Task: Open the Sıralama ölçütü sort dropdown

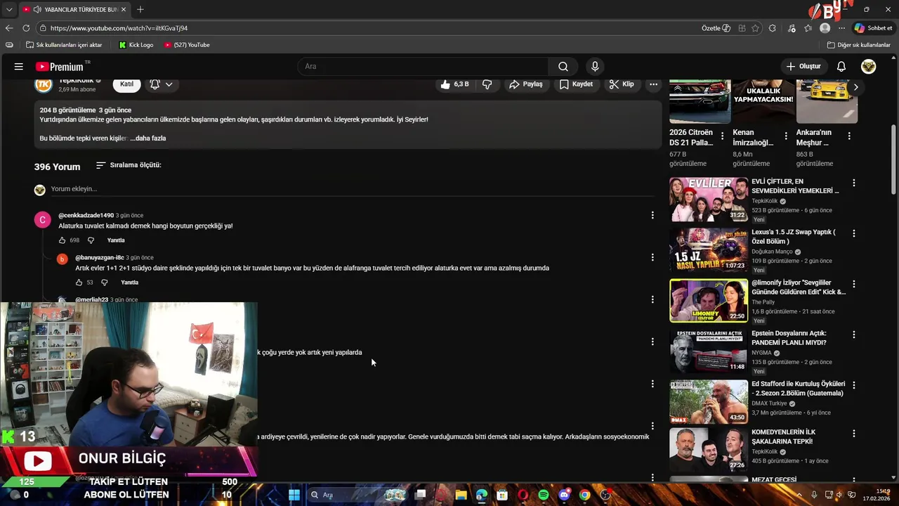Action: pos(129,165)
